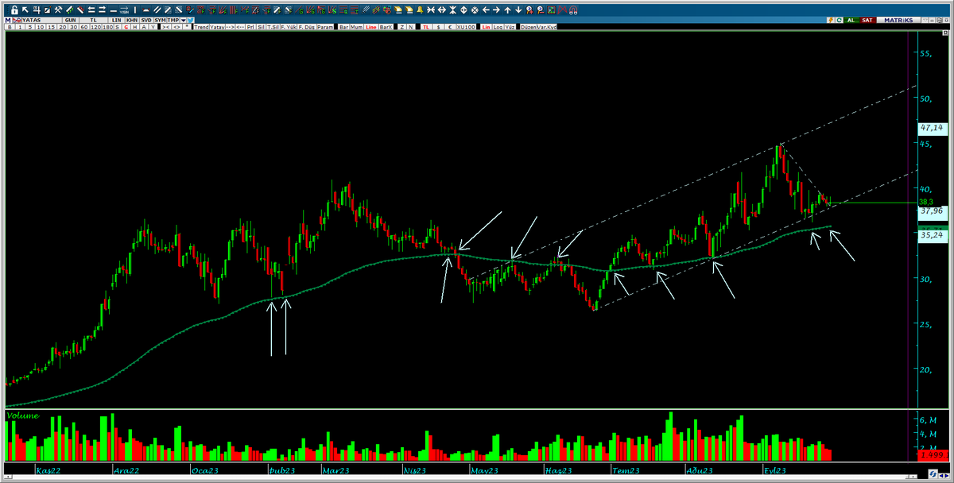Toggle the Bar chart type
The height and width of the screenshot is (483, 954).
click(x=343, y=27)
